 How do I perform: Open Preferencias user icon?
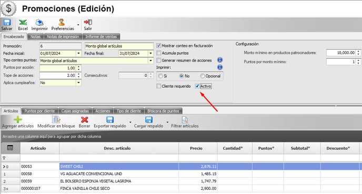pyautogui.click(x=62, y=23)
